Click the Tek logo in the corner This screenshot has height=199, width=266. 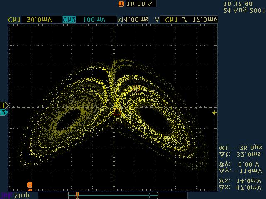point(6,196)
